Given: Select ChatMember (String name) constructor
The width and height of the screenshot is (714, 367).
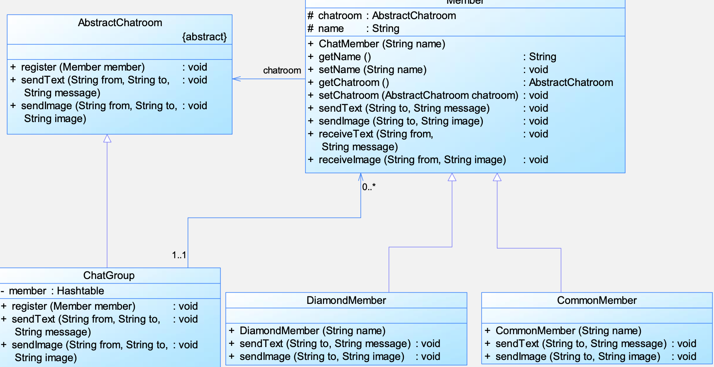Looking at the screenshot, I should coord(377,44).
